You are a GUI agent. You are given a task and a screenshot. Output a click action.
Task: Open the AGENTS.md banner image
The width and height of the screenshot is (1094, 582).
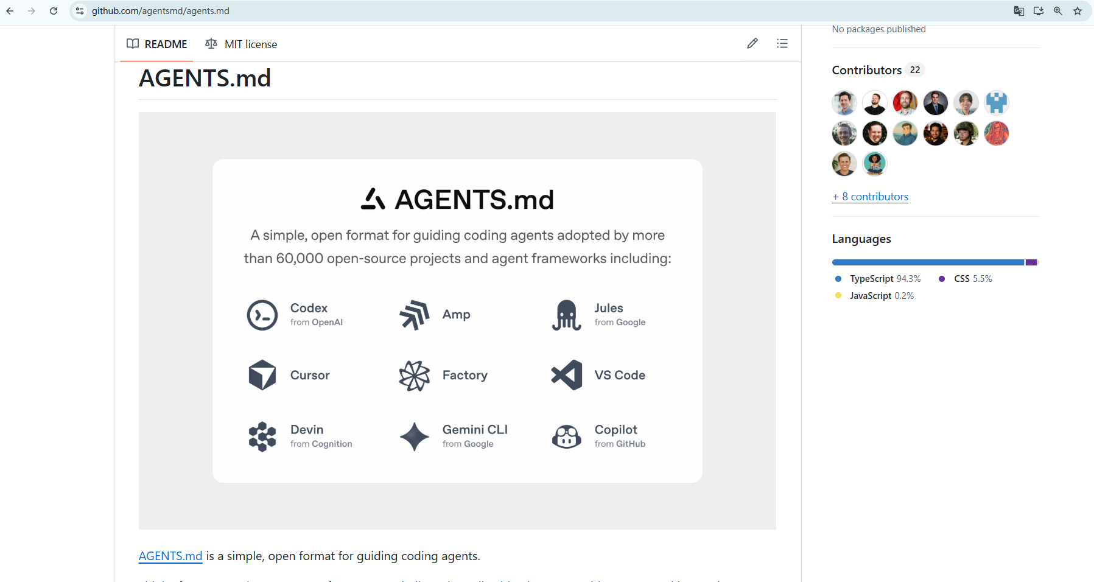[x=457, y=321]
